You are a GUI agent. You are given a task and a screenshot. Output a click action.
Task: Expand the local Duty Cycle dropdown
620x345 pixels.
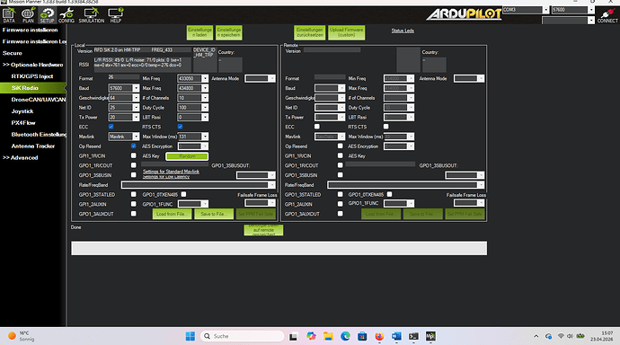[x=205, y=108]
